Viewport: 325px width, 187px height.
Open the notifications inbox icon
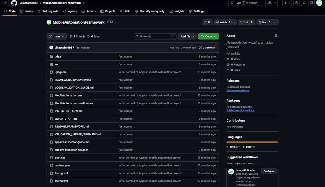[311, 3]
